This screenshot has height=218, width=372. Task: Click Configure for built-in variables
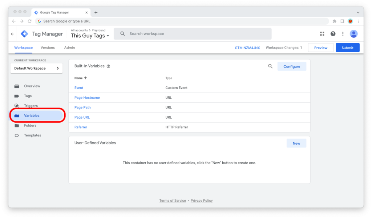pos(292,67)
